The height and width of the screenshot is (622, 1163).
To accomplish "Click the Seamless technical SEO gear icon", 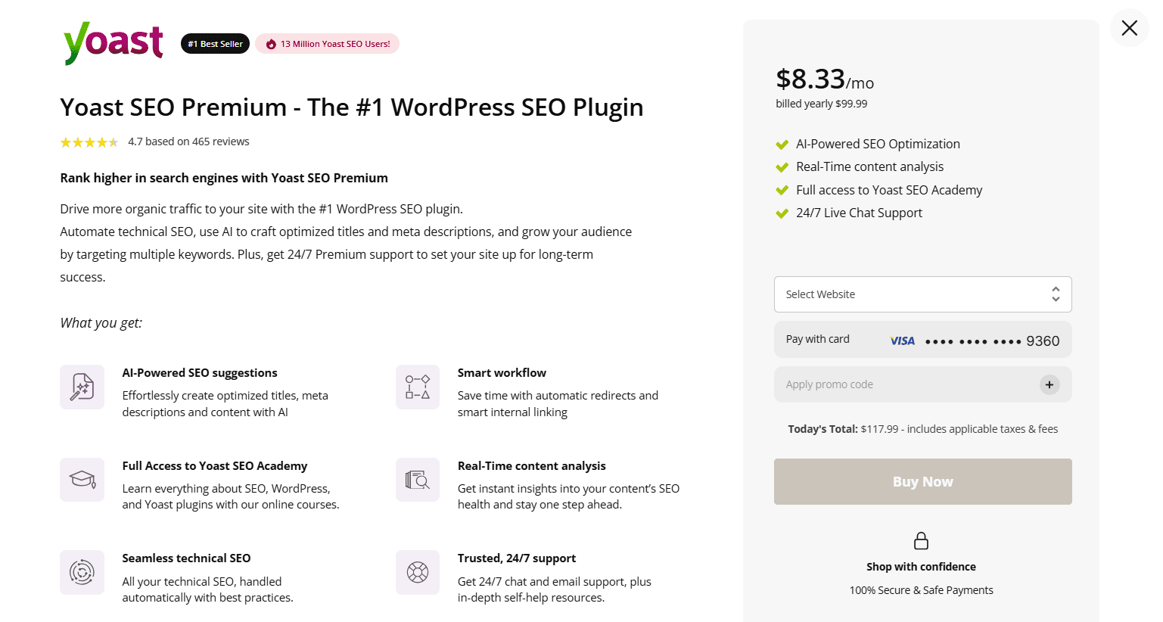I will point(82,572).
